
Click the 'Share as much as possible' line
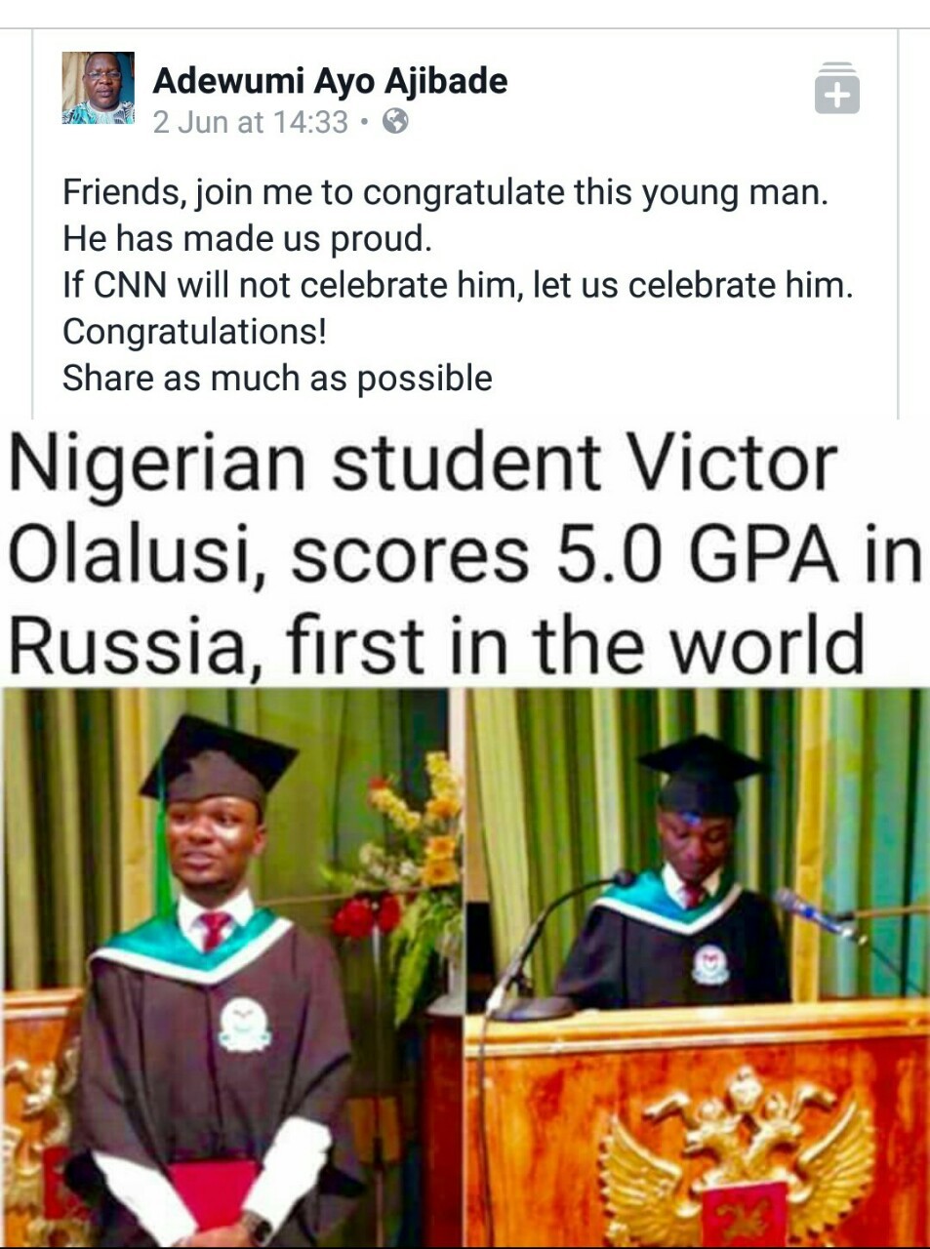tap(277, 379)
